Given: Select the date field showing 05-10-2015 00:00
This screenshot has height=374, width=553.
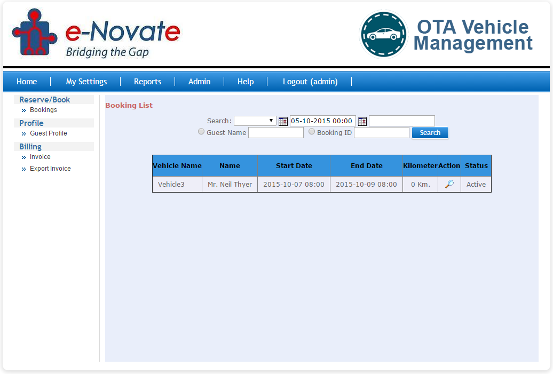Looking at the screenshot, I should click(x=322, y=121).
